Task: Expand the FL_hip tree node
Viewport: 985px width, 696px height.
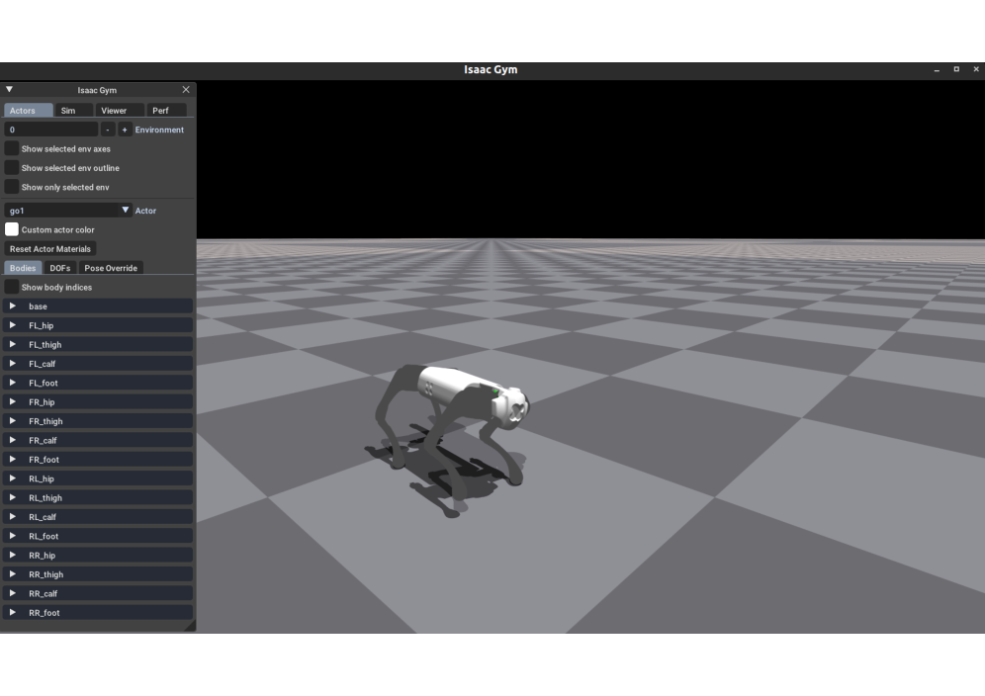Action: click(13, 325)
